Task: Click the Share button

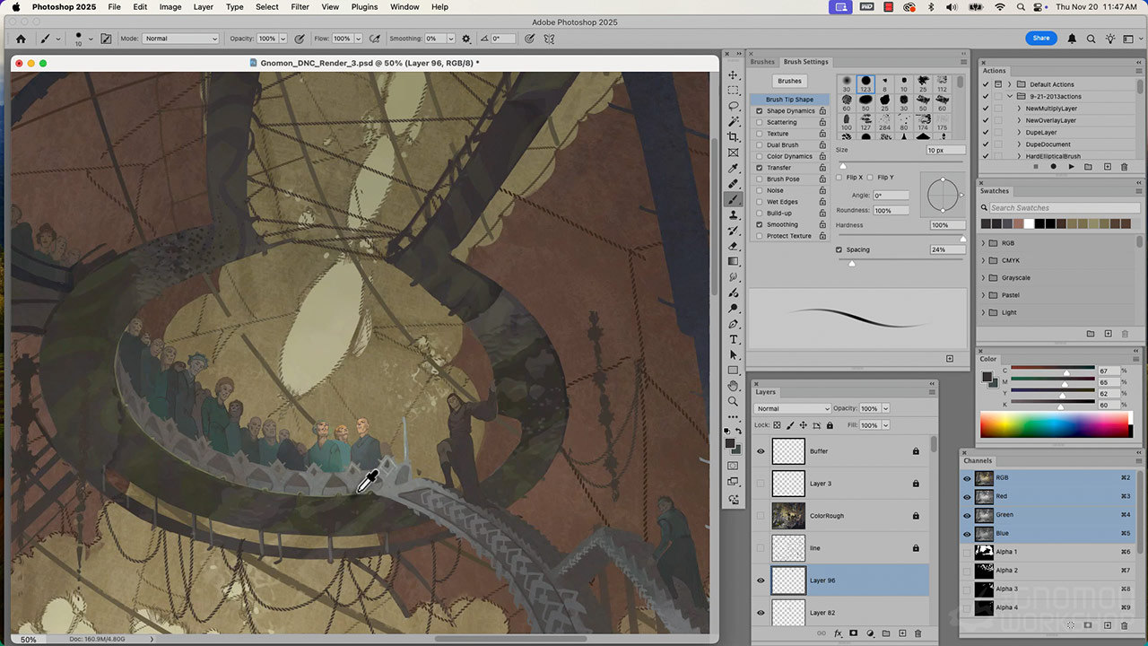Action: click(x=1040, y=39)
